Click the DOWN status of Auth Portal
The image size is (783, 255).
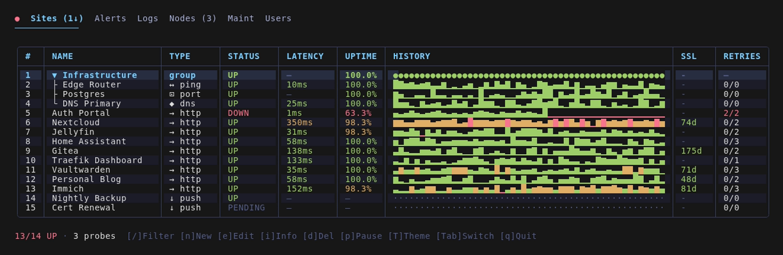[238, 113]
